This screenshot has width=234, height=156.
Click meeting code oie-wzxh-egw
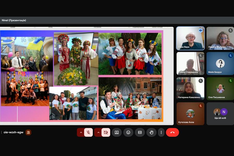click(x=13, y=132)
